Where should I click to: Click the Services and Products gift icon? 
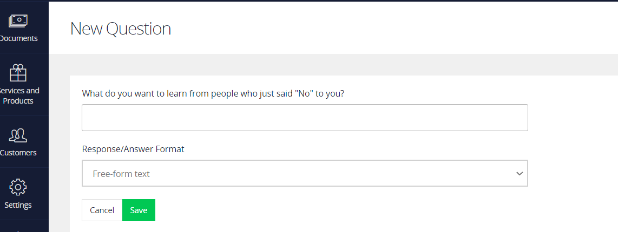[x=18, y=72]
